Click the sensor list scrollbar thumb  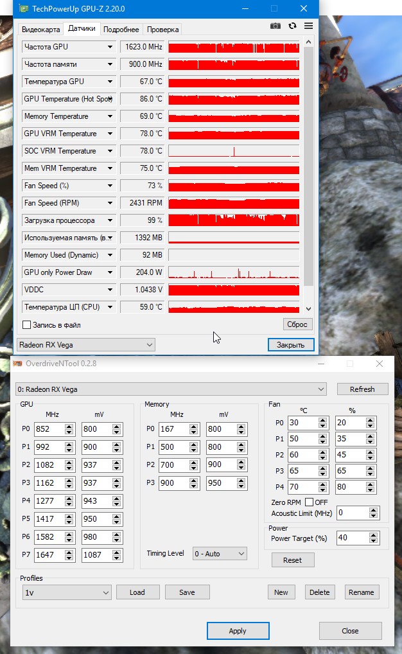[309, 166]
